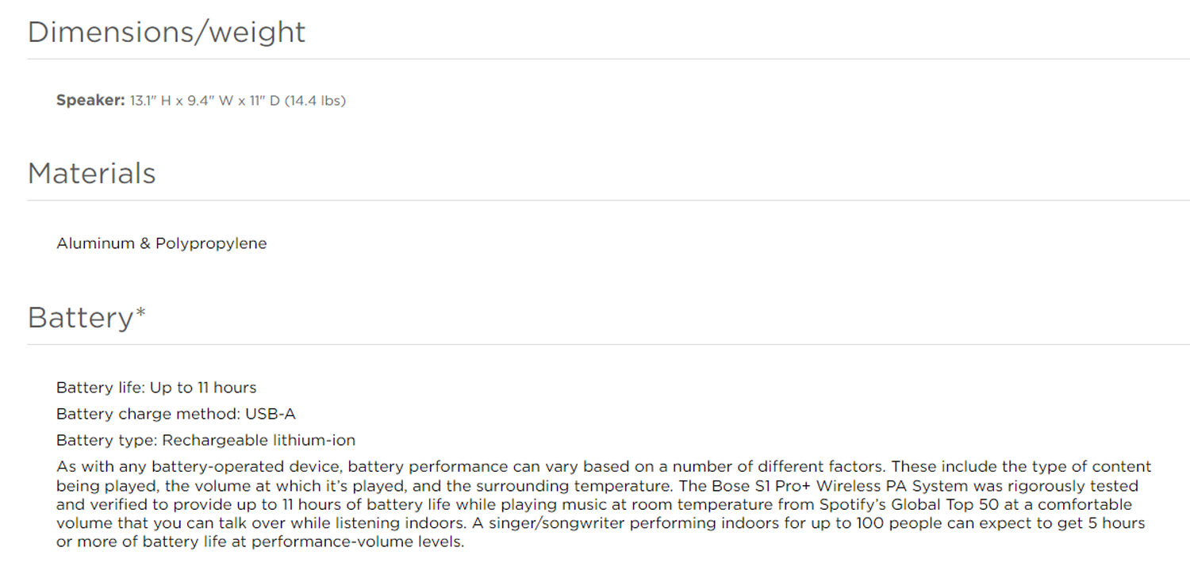This screenshot has height=574, width=1190.
Task: Click the asterisk after Battery heading
Action: click(140, 312)
